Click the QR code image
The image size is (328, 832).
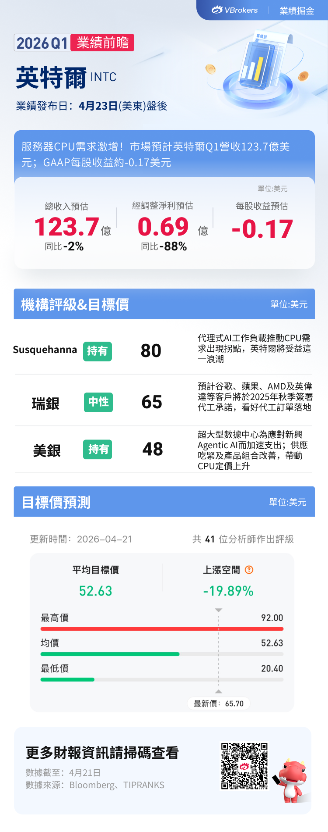[x=244, y=766]
